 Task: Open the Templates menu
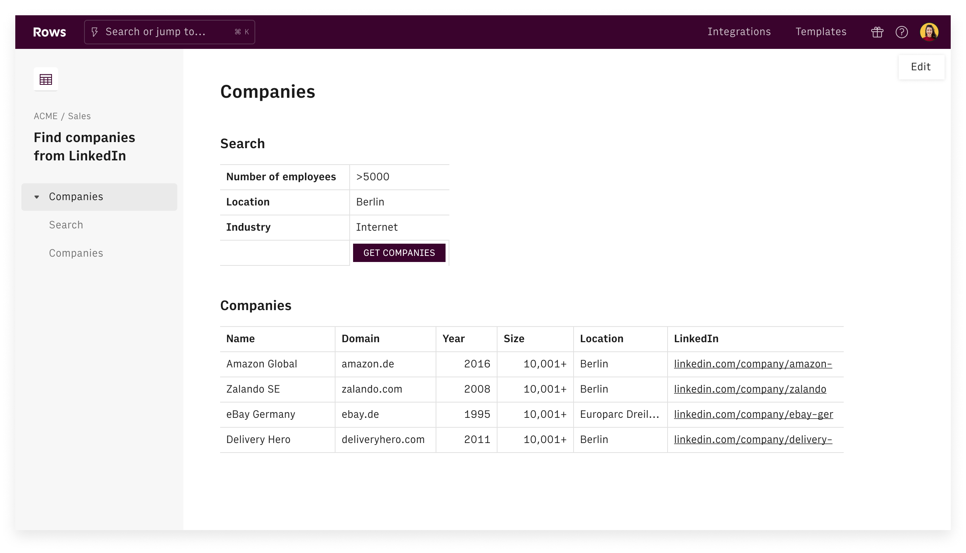[821, 32]
